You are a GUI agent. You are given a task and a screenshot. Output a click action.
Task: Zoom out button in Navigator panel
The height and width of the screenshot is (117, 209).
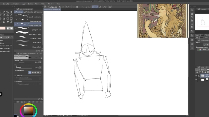click(x=206, y=35)
